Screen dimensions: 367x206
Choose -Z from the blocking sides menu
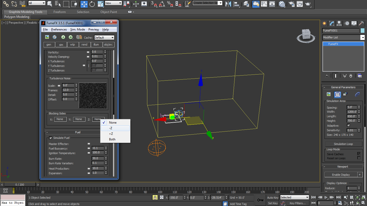pos(115,128)
